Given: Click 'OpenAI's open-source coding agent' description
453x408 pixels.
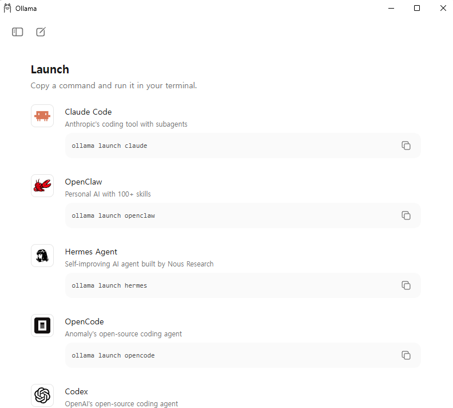Looking at the screenshot, I should tap(121, 403).
